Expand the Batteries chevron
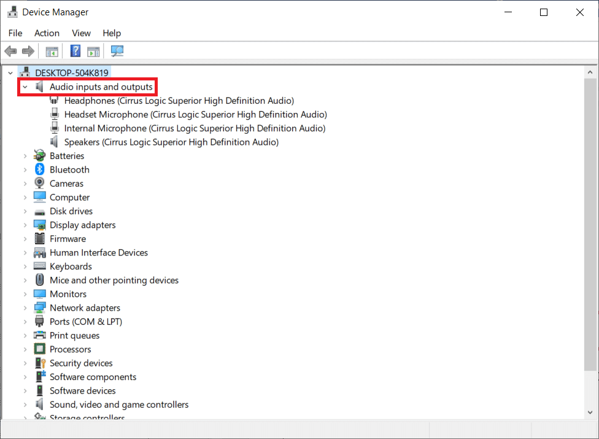This screenshot has width=599, height=439. (x=25, y=156)
